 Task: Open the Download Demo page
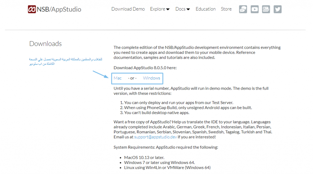(128, 9)
